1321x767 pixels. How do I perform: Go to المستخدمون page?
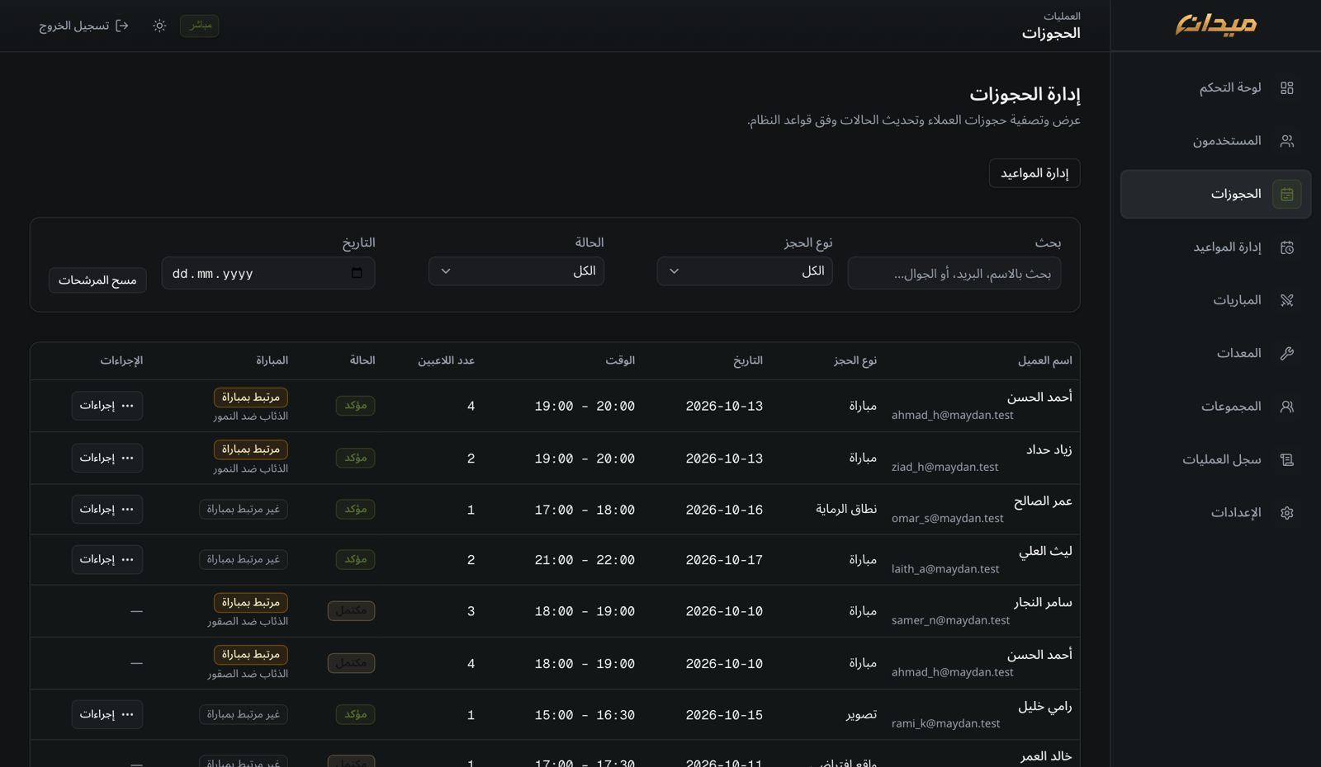coord(1215,141)
